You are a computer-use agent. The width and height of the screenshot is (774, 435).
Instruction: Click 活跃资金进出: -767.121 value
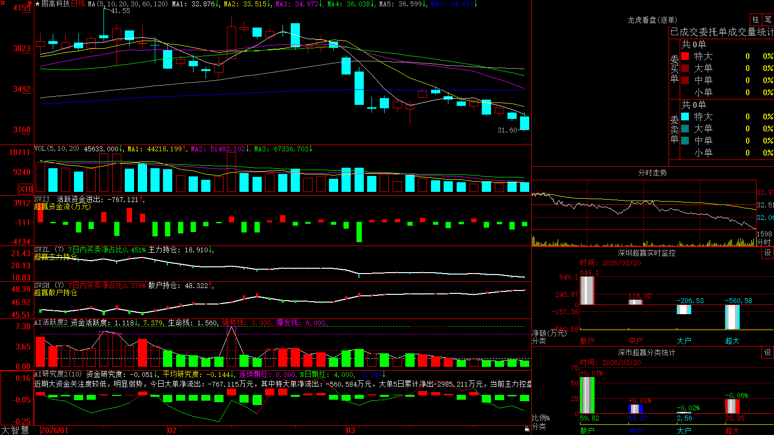click(98, 199)
